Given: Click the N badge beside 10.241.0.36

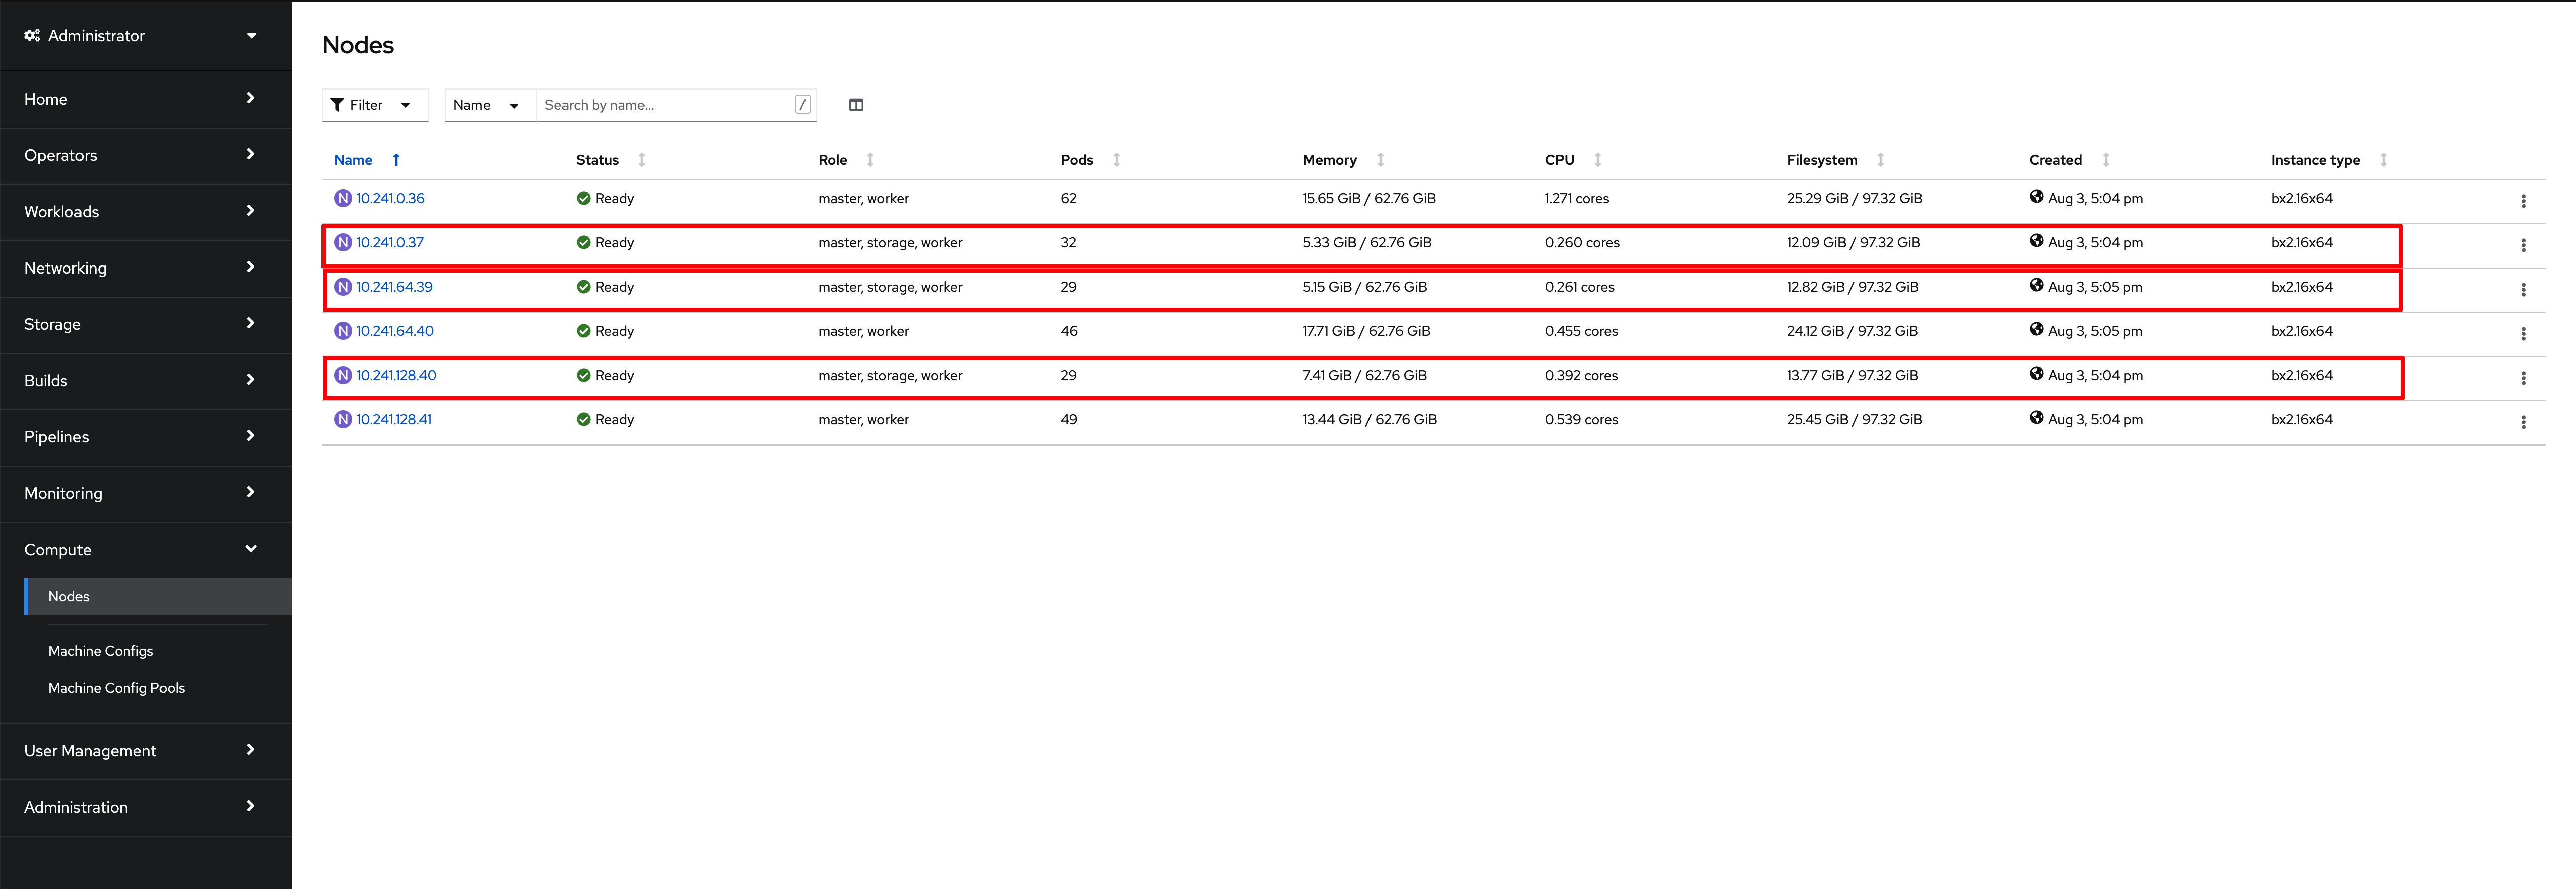Looking at the screenshot, I should 343,198.
